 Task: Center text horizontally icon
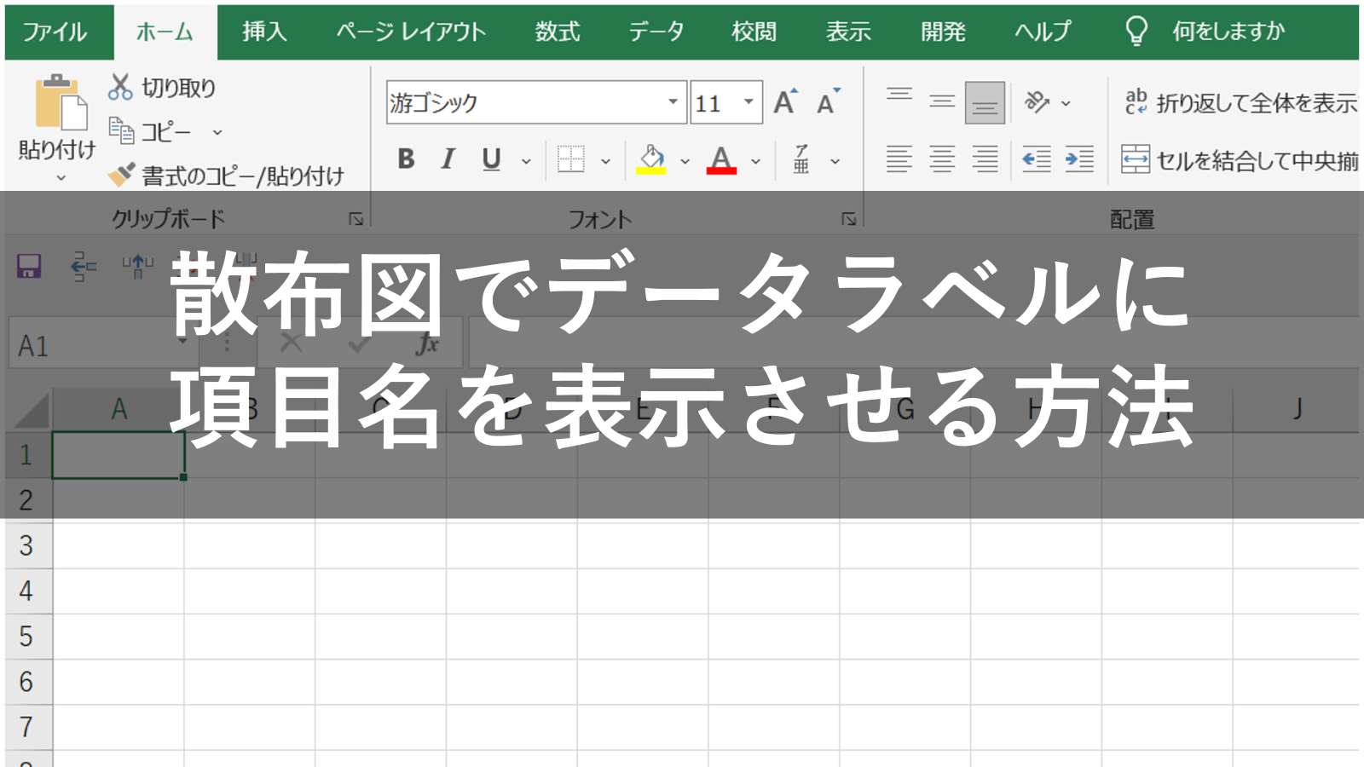point(942,159)
